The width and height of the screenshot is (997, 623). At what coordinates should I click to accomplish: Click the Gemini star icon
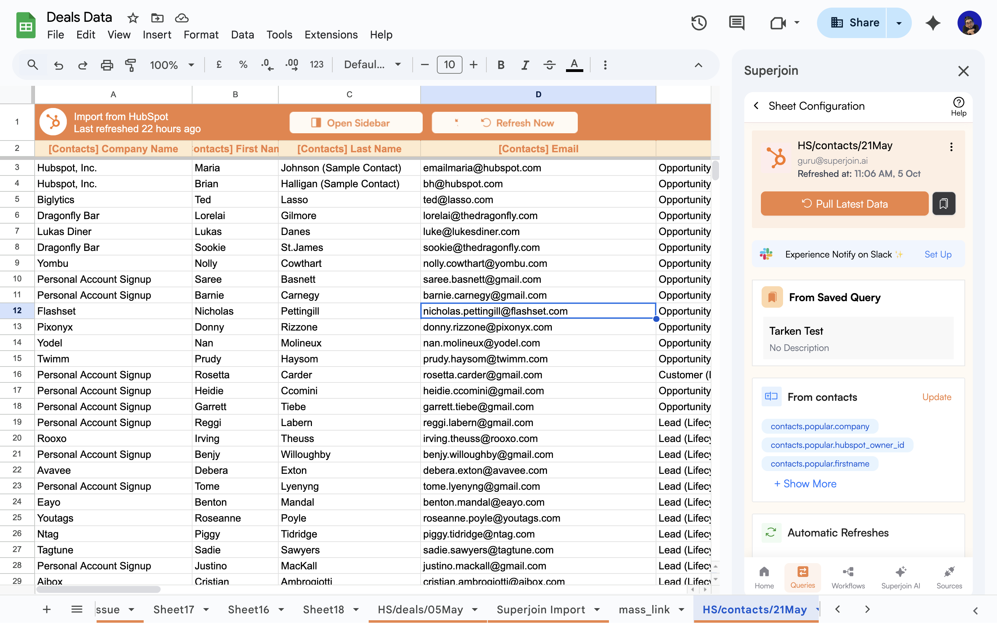(x=933, y=22)
